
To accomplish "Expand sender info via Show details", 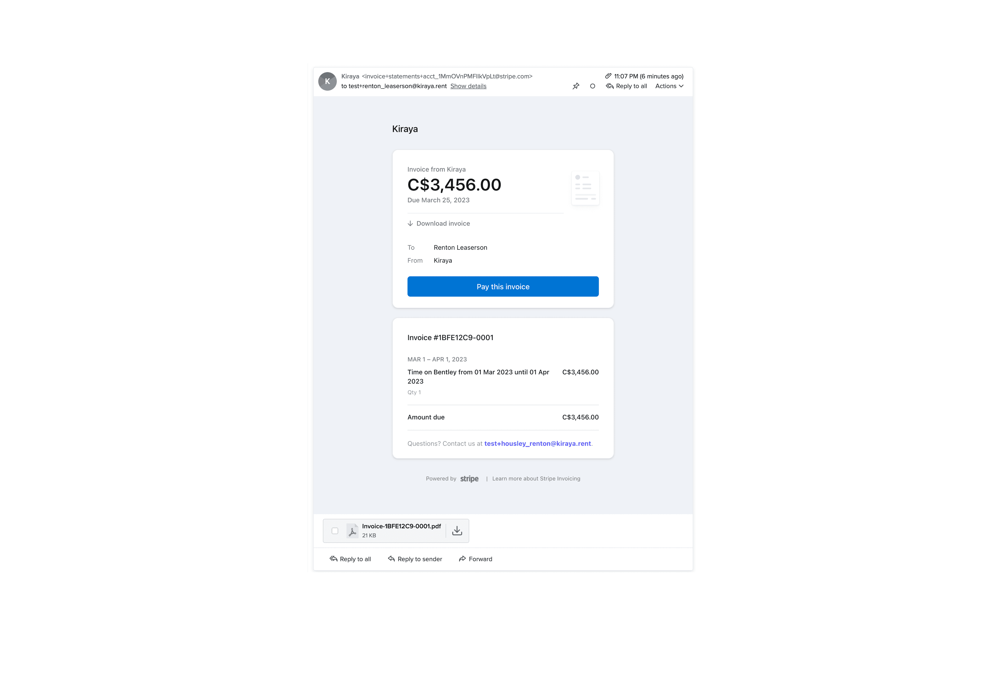I will click(468, 86).
